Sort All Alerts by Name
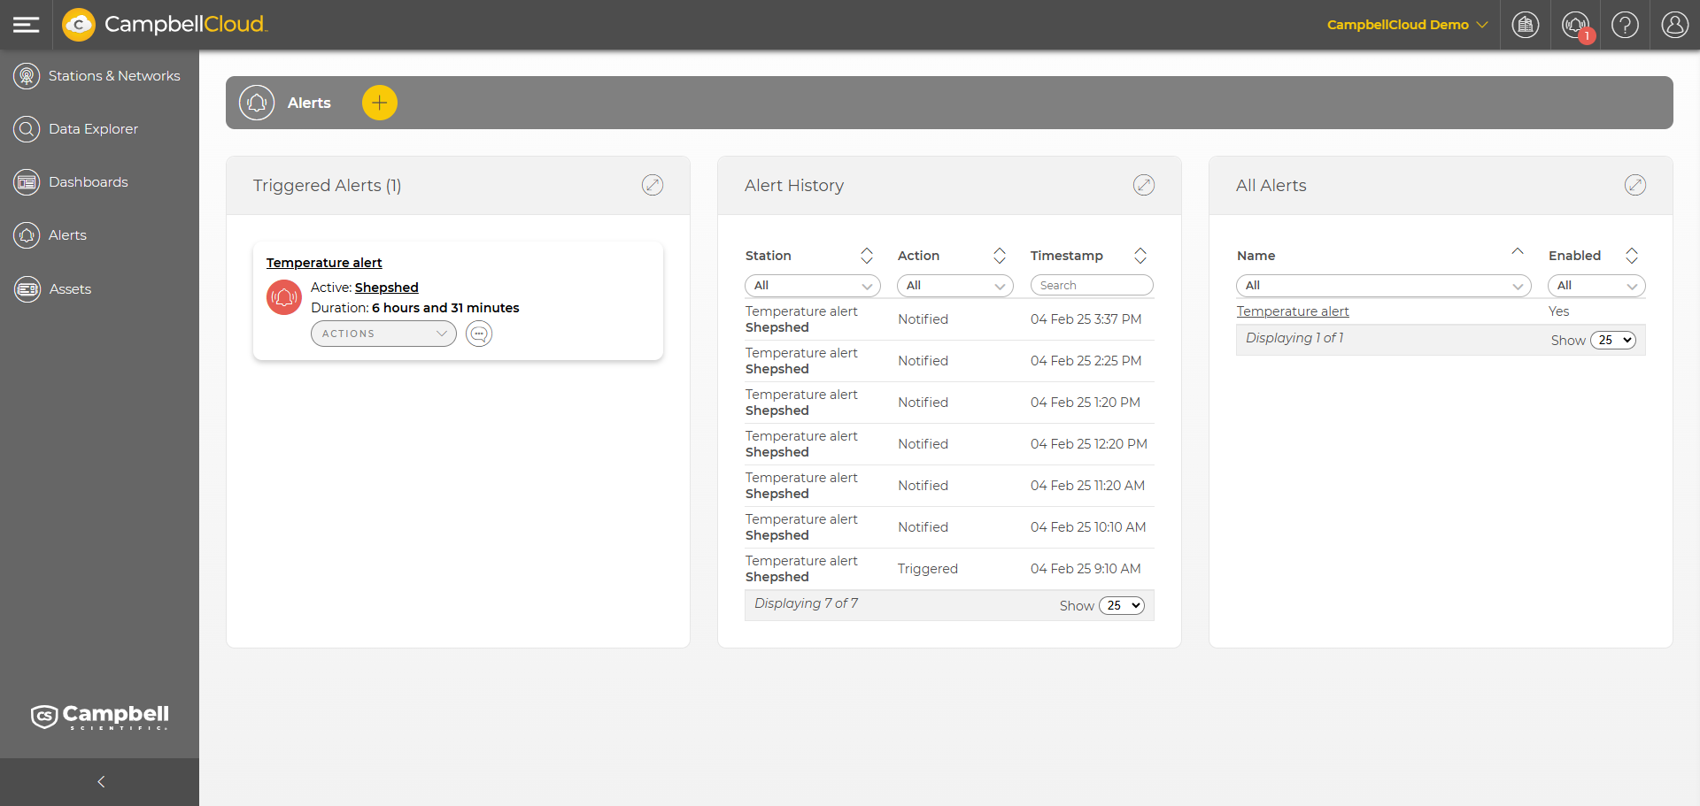1700x806 pixels. pos(1518,252)
